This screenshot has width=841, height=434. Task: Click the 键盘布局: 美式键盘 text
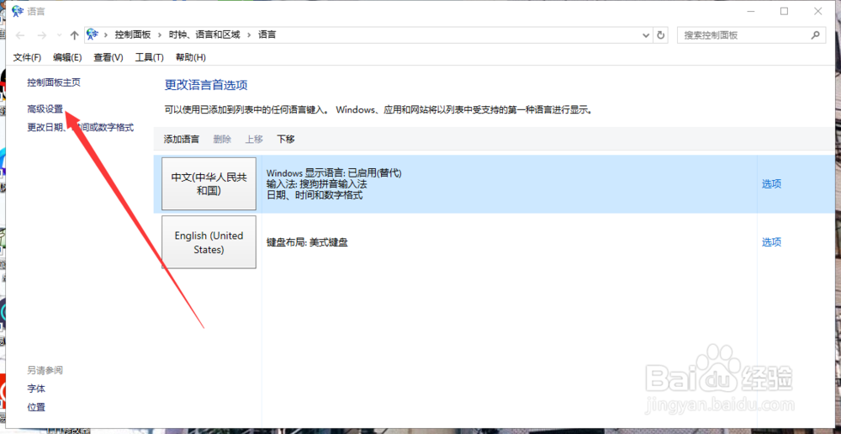pos(307,242)
